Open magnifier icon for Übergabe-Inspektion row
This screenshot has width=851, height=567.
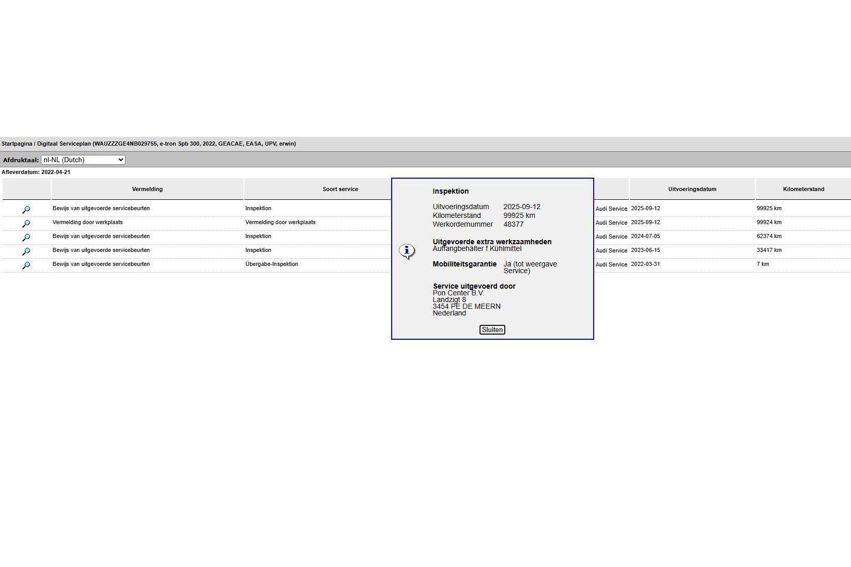(x=26, y=265)
